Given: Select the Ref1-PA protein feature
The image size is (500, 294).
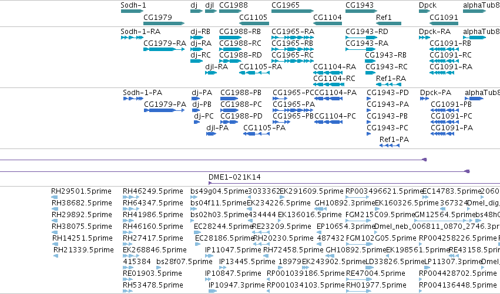Looking at the screenshot, I should point(390,146).
